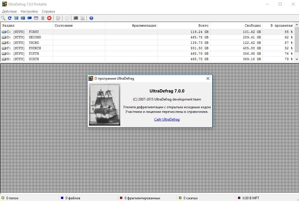Select the E: [NTFS] THIRD drive row
The width and height of the screenshot is (299, 201).
(x=147, y=43)
